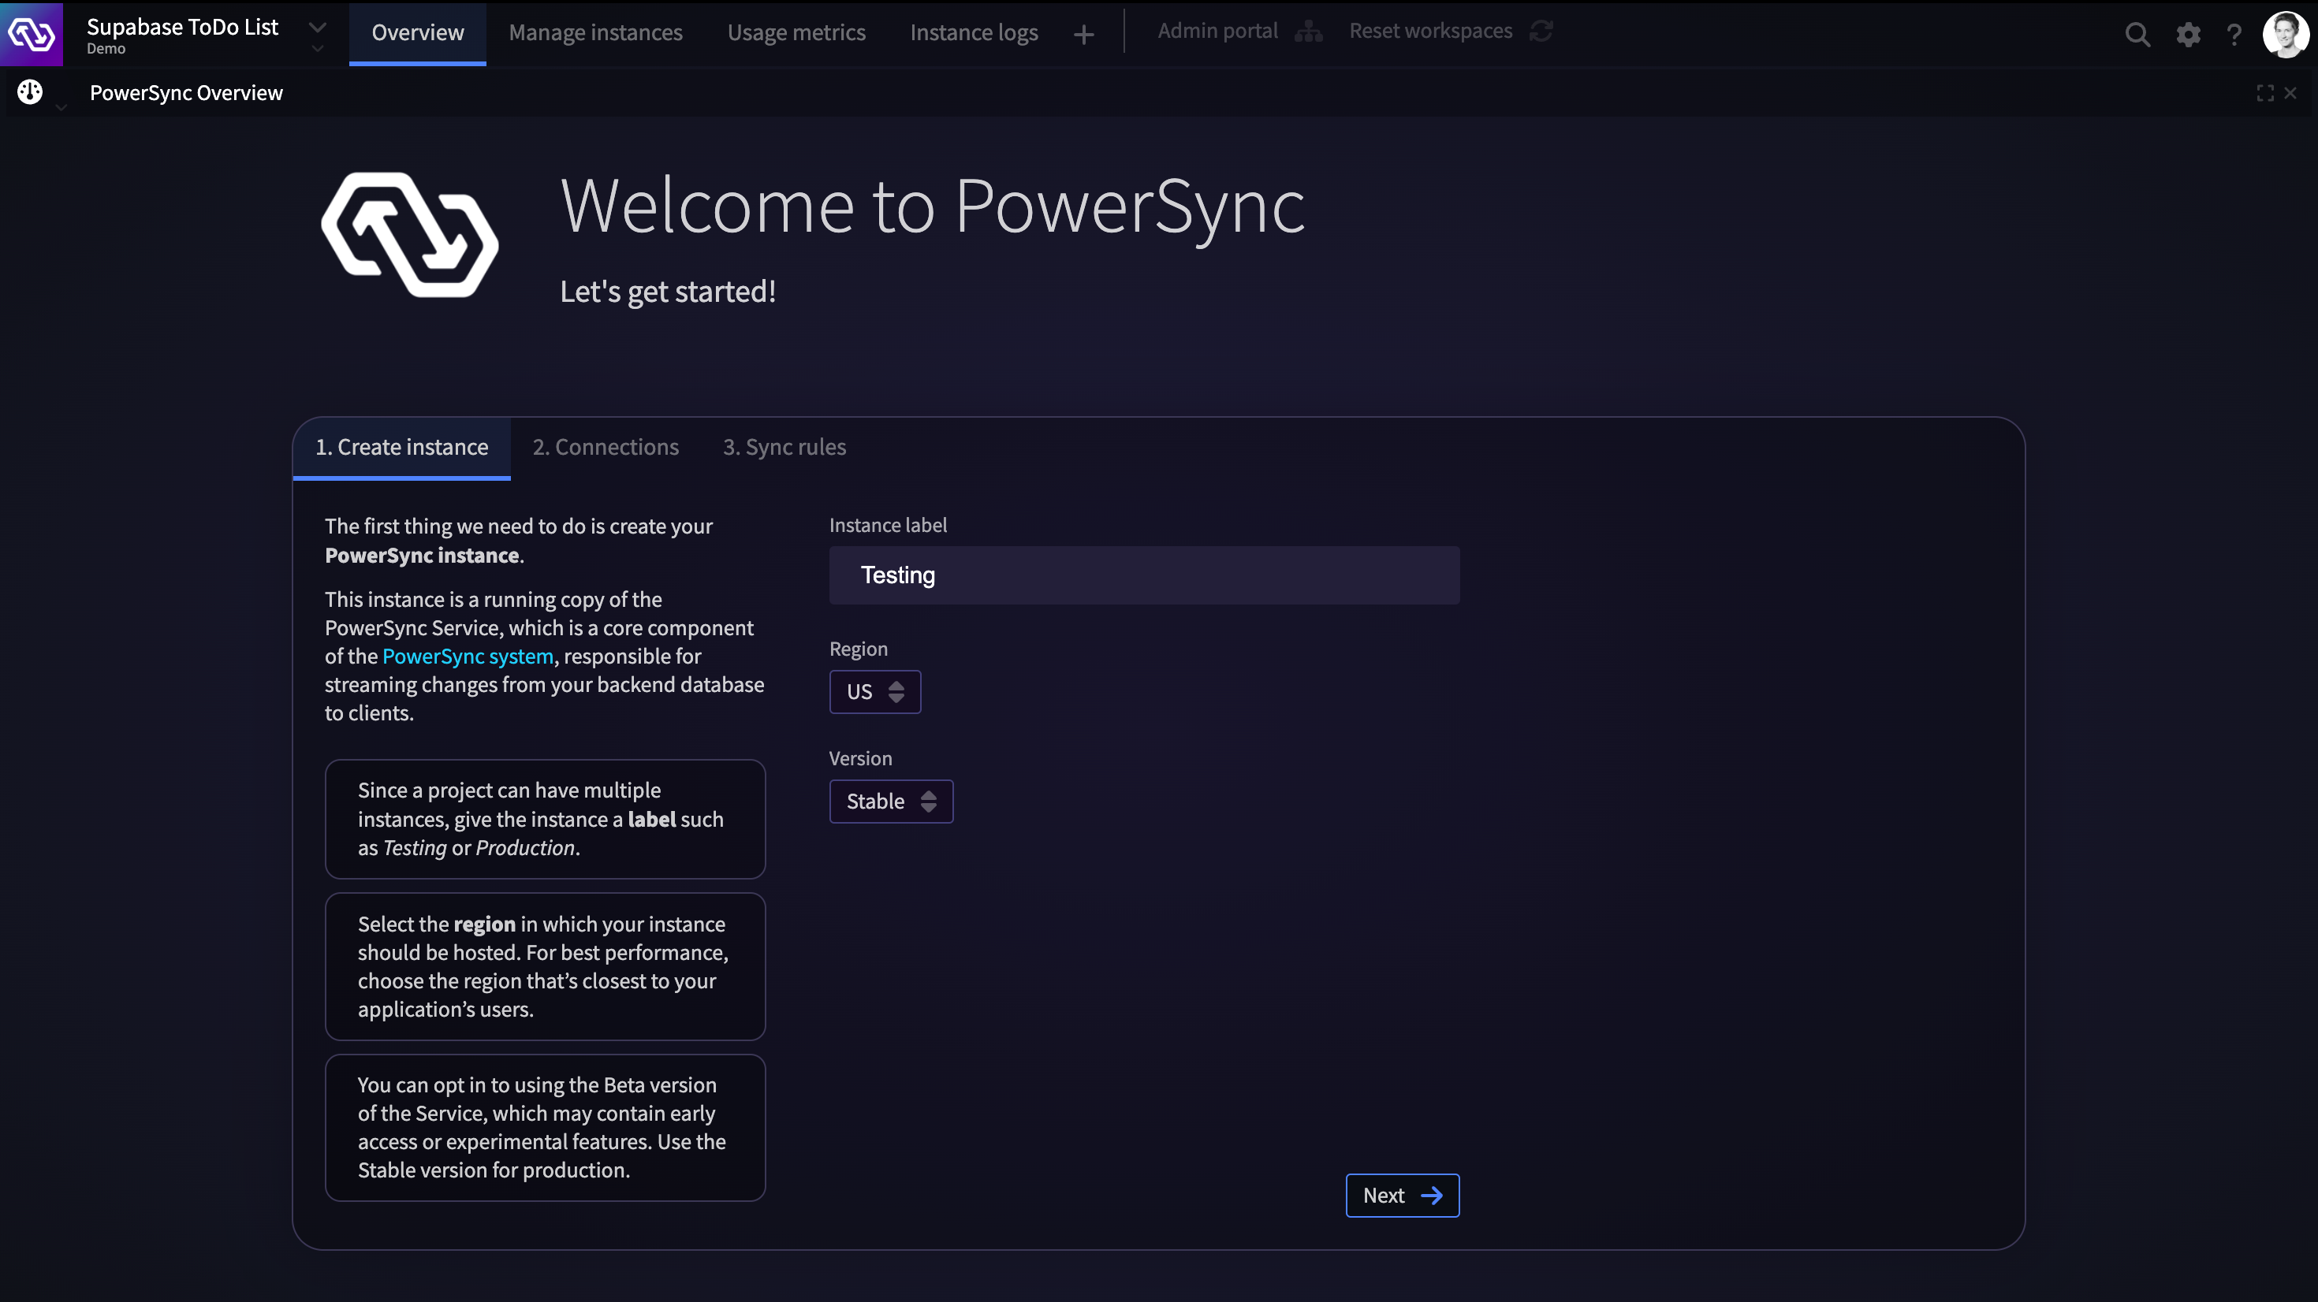Add a new tab with the plus icon
Image resolution: width=2318 pixels, height=1302 pixels.
(x=1084, y=34)
